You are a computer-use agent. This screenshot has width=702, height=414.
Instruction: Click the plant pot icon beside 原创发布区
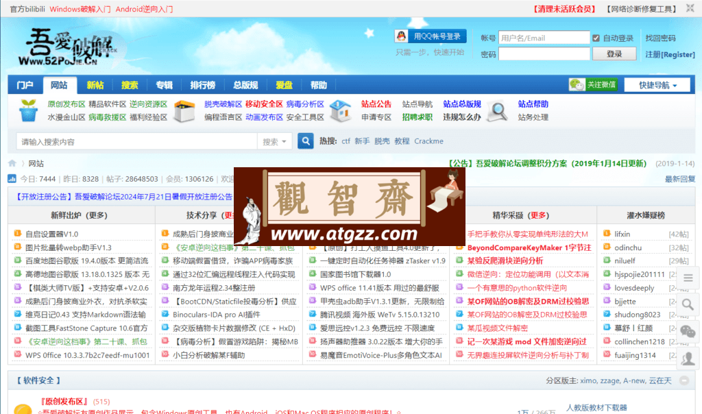click(x=28, y=110)
